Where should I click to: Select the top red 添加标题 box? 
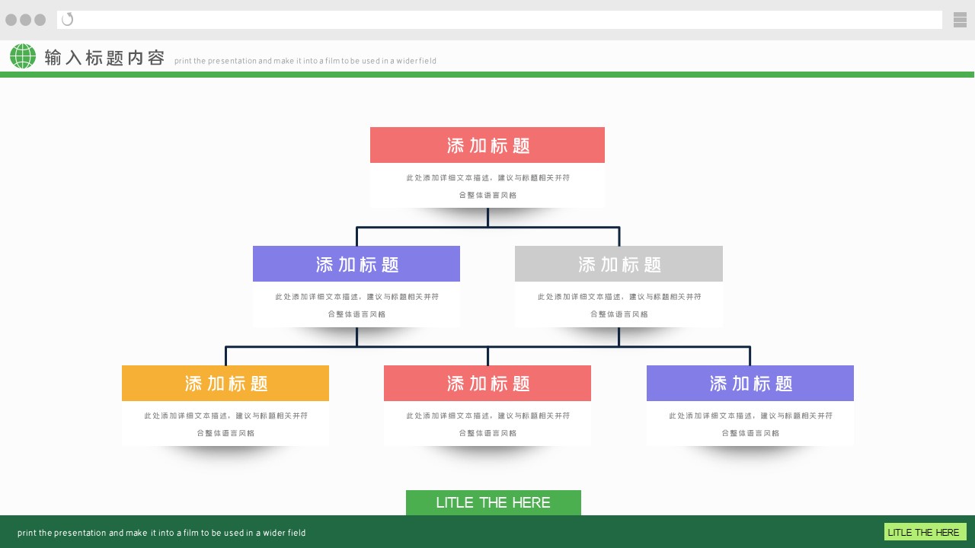[487, 145]
